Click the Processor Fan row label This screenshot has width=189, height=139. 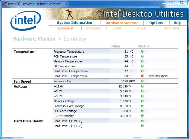(63, 81)
